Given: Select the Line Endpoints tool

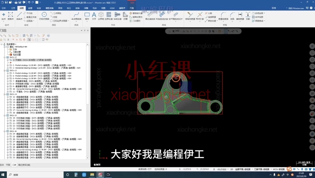Looking at the screenshot, I should 19,16.
